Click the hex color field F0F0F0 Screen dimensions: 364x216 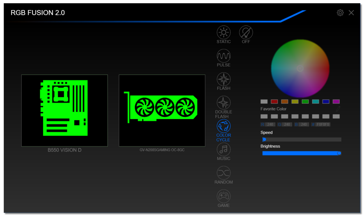click(323, 124)
